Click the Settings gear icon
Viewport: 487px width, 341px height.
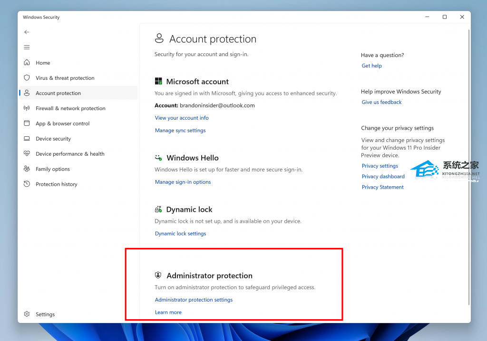(27, 314)
